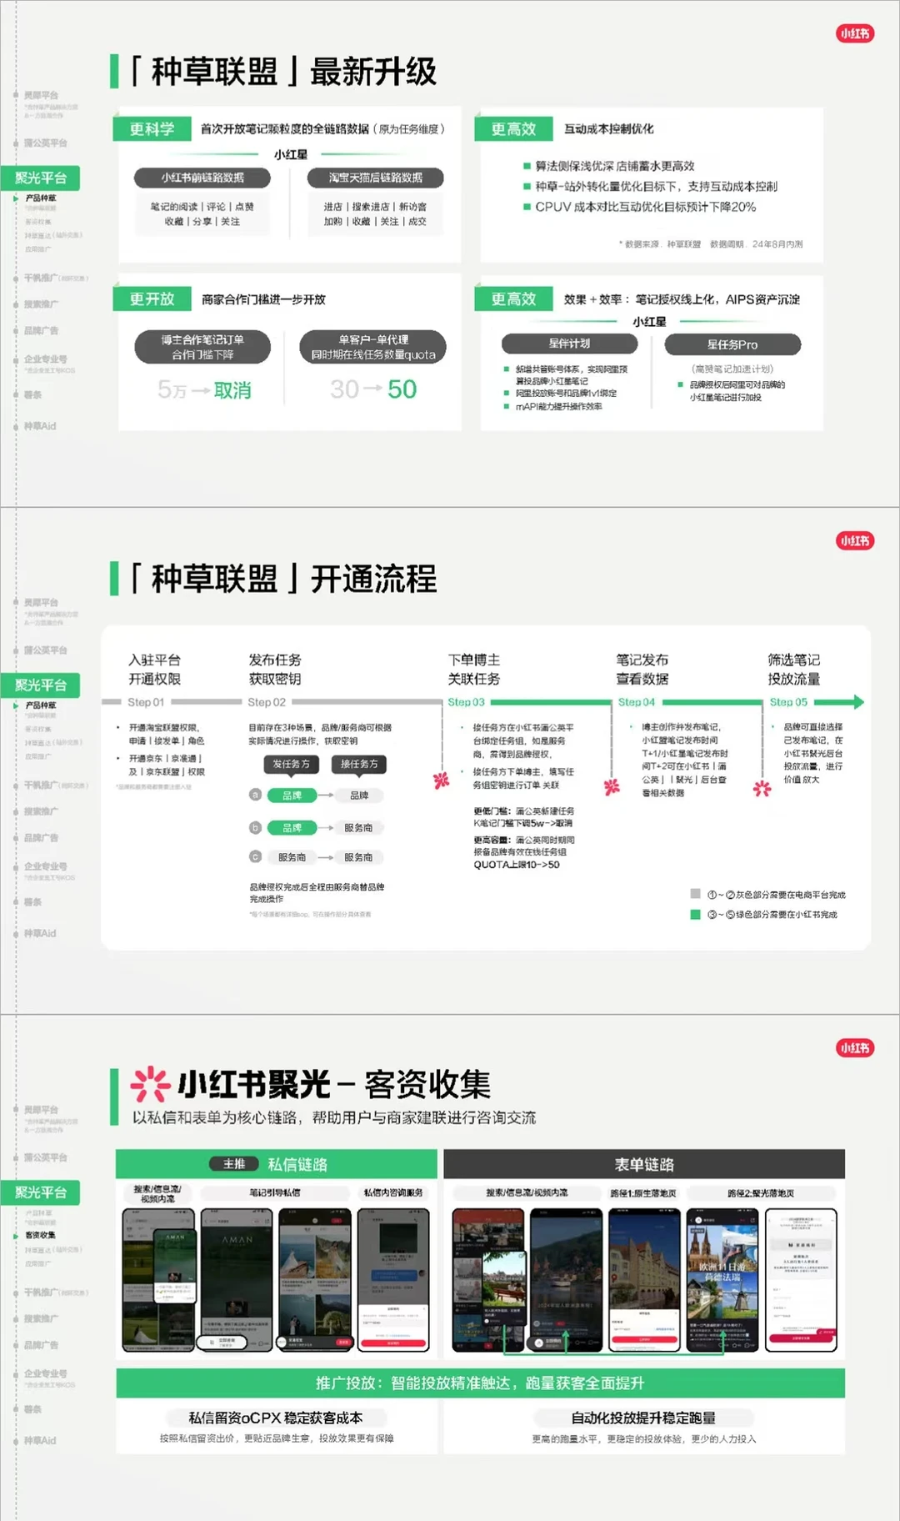Screen dimensions: 900x1521
Task: Click the 小红书 logo on the 客资收集 slide
Action: 854,1047
